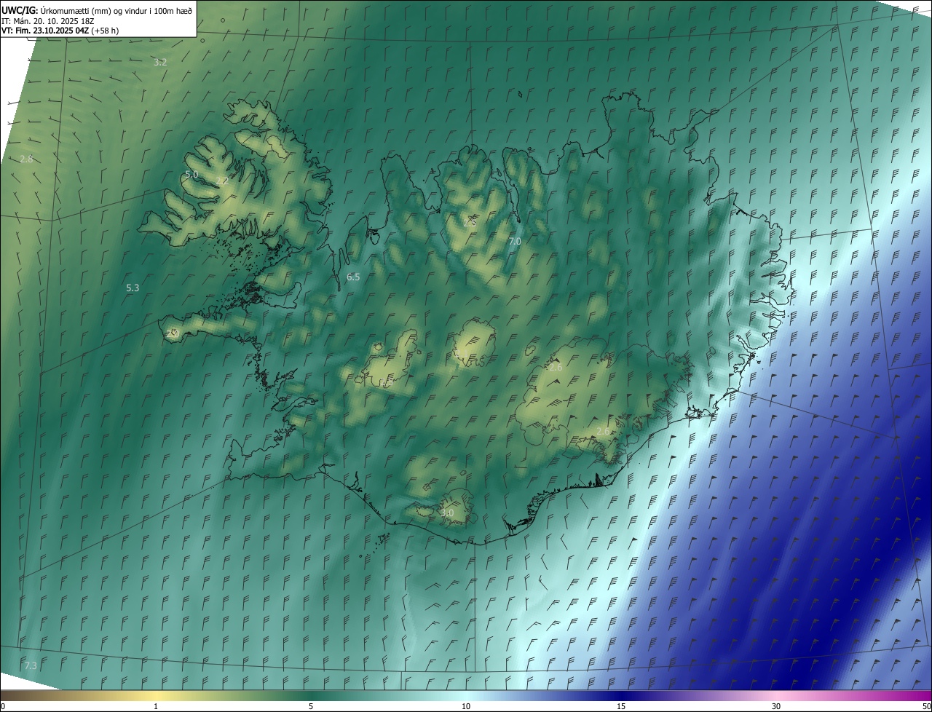Click the 5 tick on the color scale

[311, 707]
